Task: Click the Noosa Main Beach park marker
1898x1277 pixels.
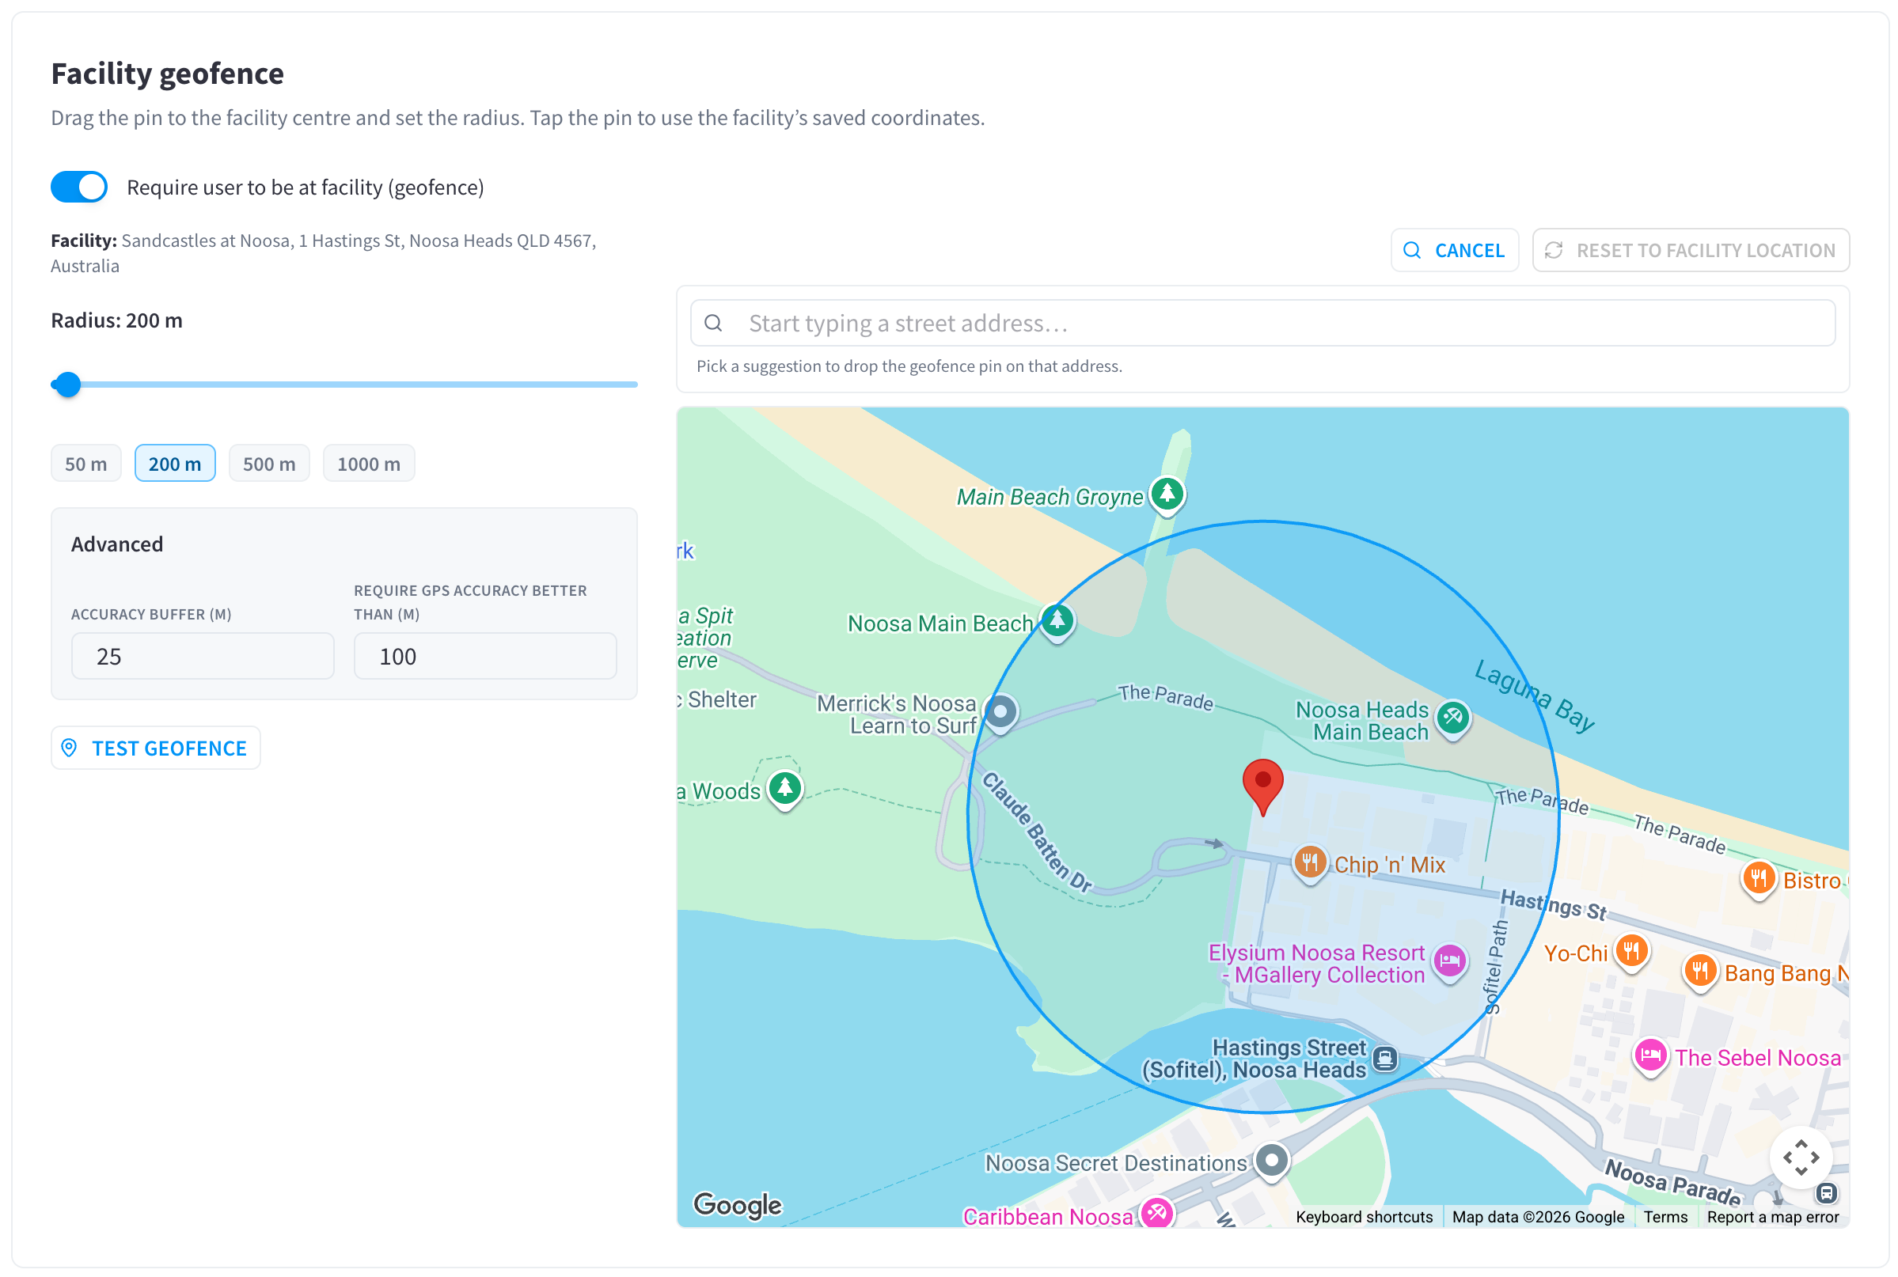Action: pos(1057,622)
